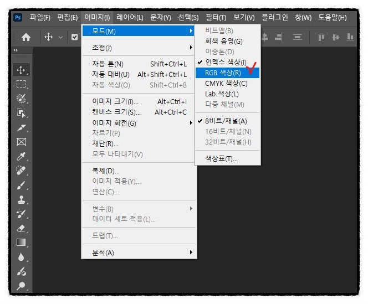Select the Move tool in the toolbar
The image size is (368, 304).
tap(21, 70)
